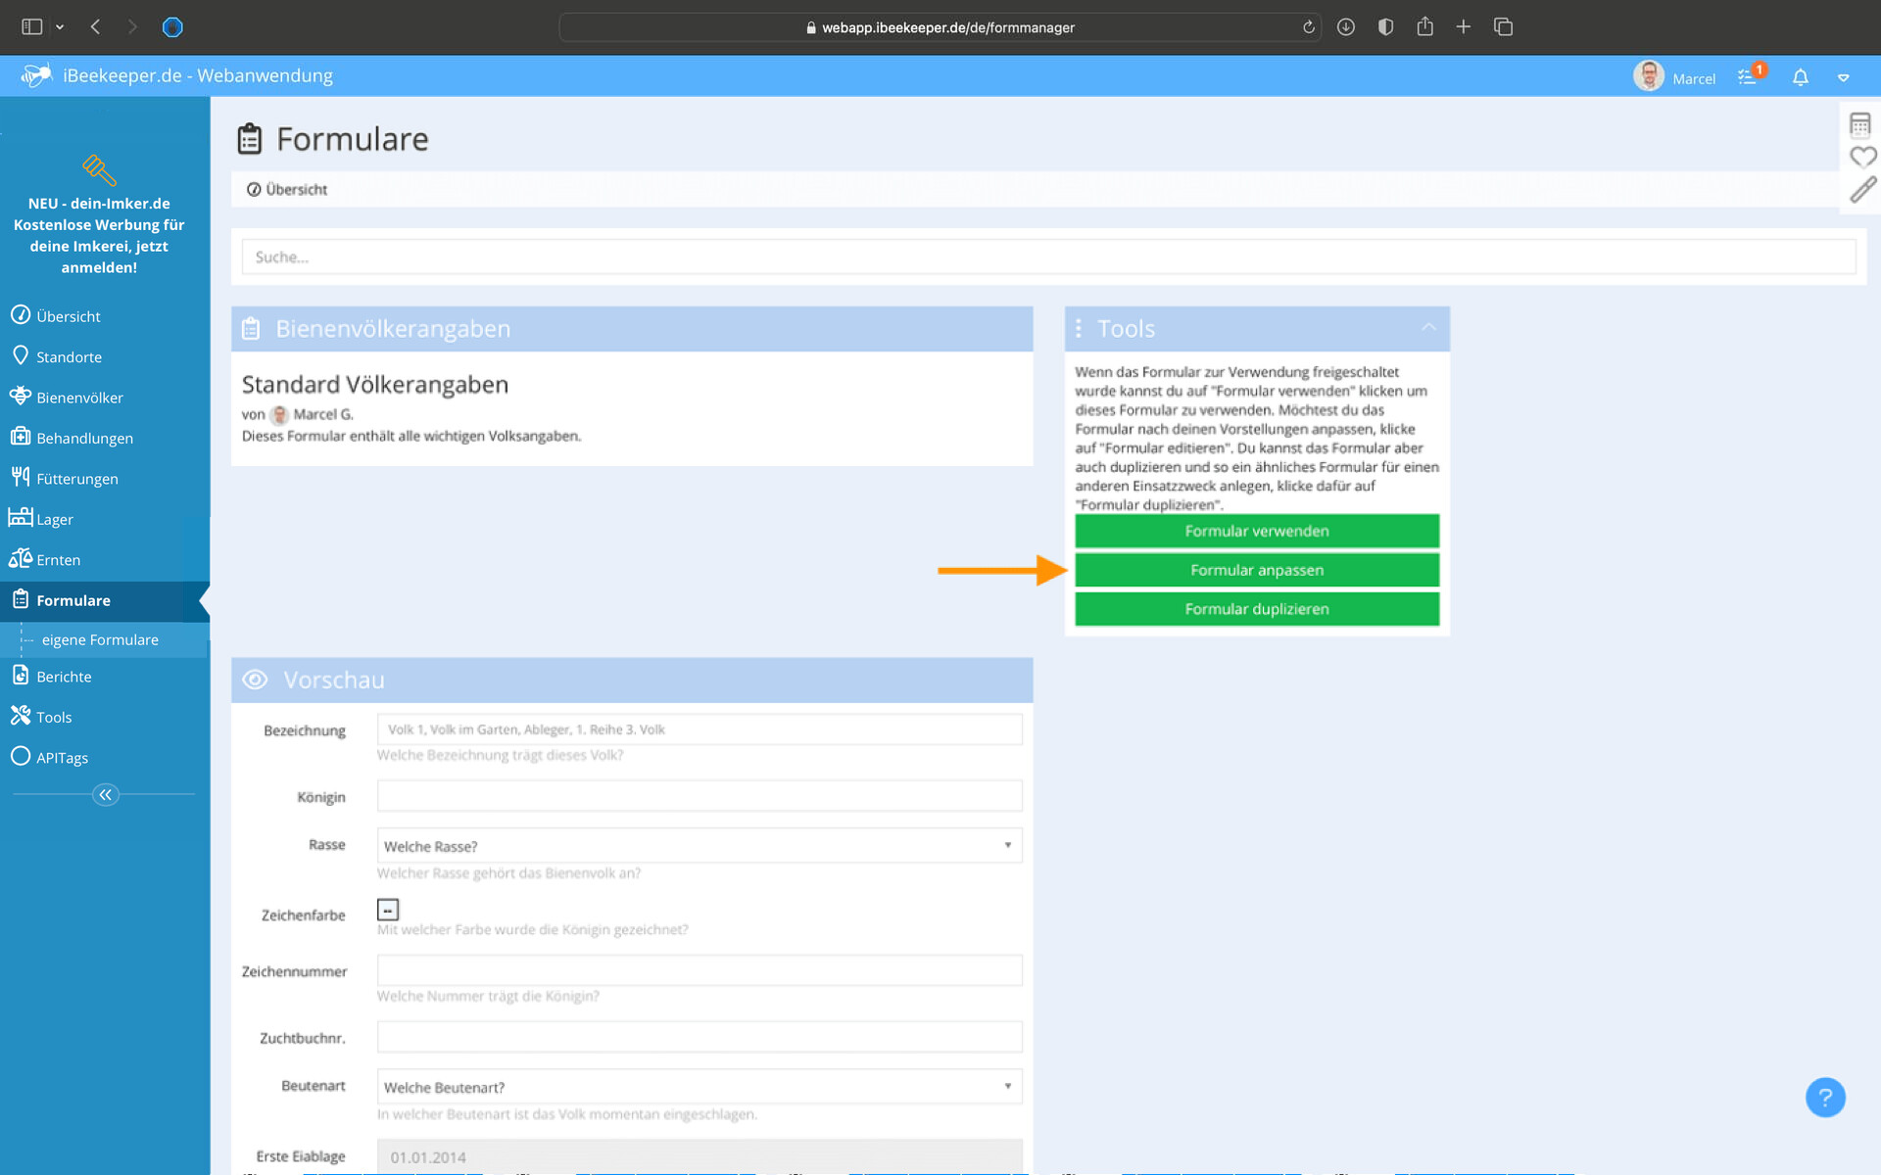Viewport: 1881px width, 1175px height.
Task: Collapse the sidebar with double-chevron
Action: (106, 794)
